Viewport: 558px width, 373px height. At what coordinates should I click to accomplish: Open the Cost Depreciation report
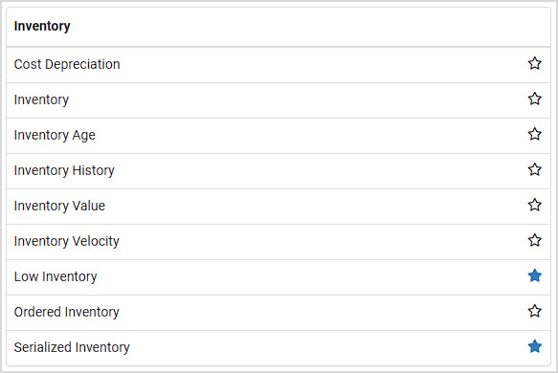tap(67, 64)
